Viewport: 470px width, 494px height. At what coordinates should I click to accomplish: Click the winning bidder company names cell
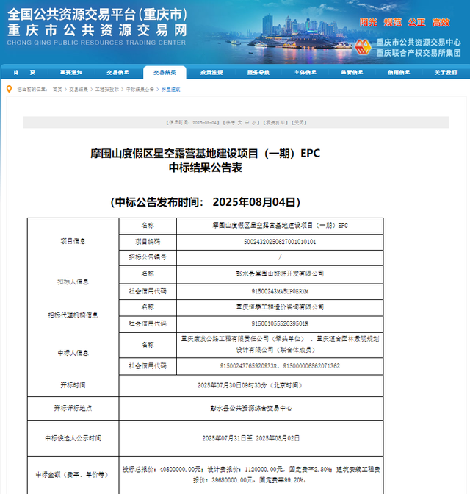click(280, 345)
